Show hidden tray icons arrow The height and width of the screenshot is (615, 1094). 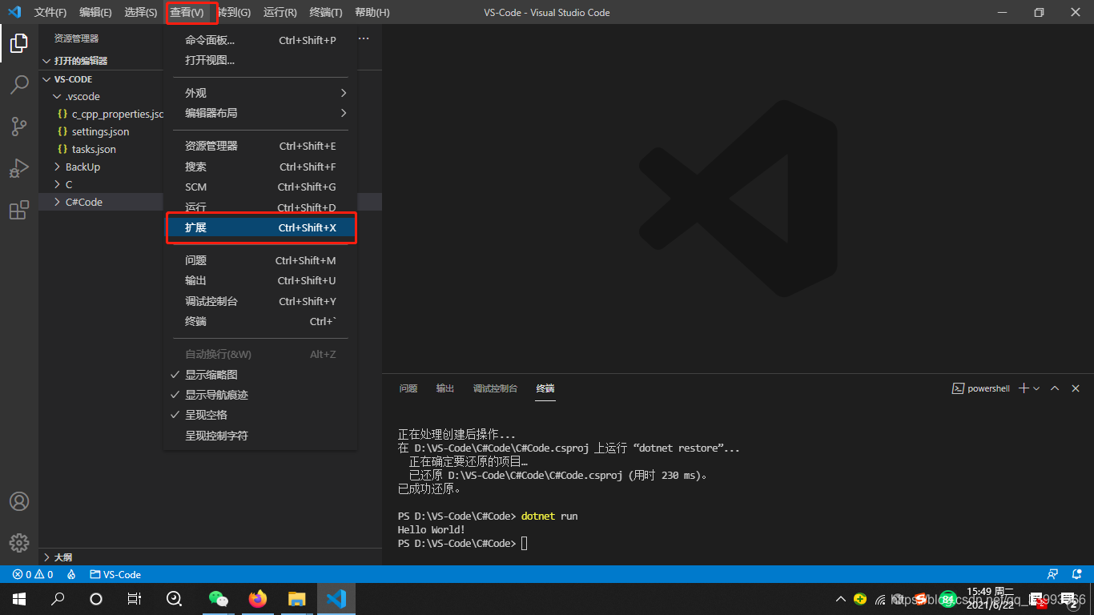click(840, 599)
